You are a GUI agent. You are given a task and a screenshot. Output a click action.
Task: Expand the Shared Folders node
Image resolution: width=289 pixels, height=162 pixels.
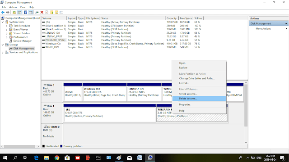tap(7, 33)
